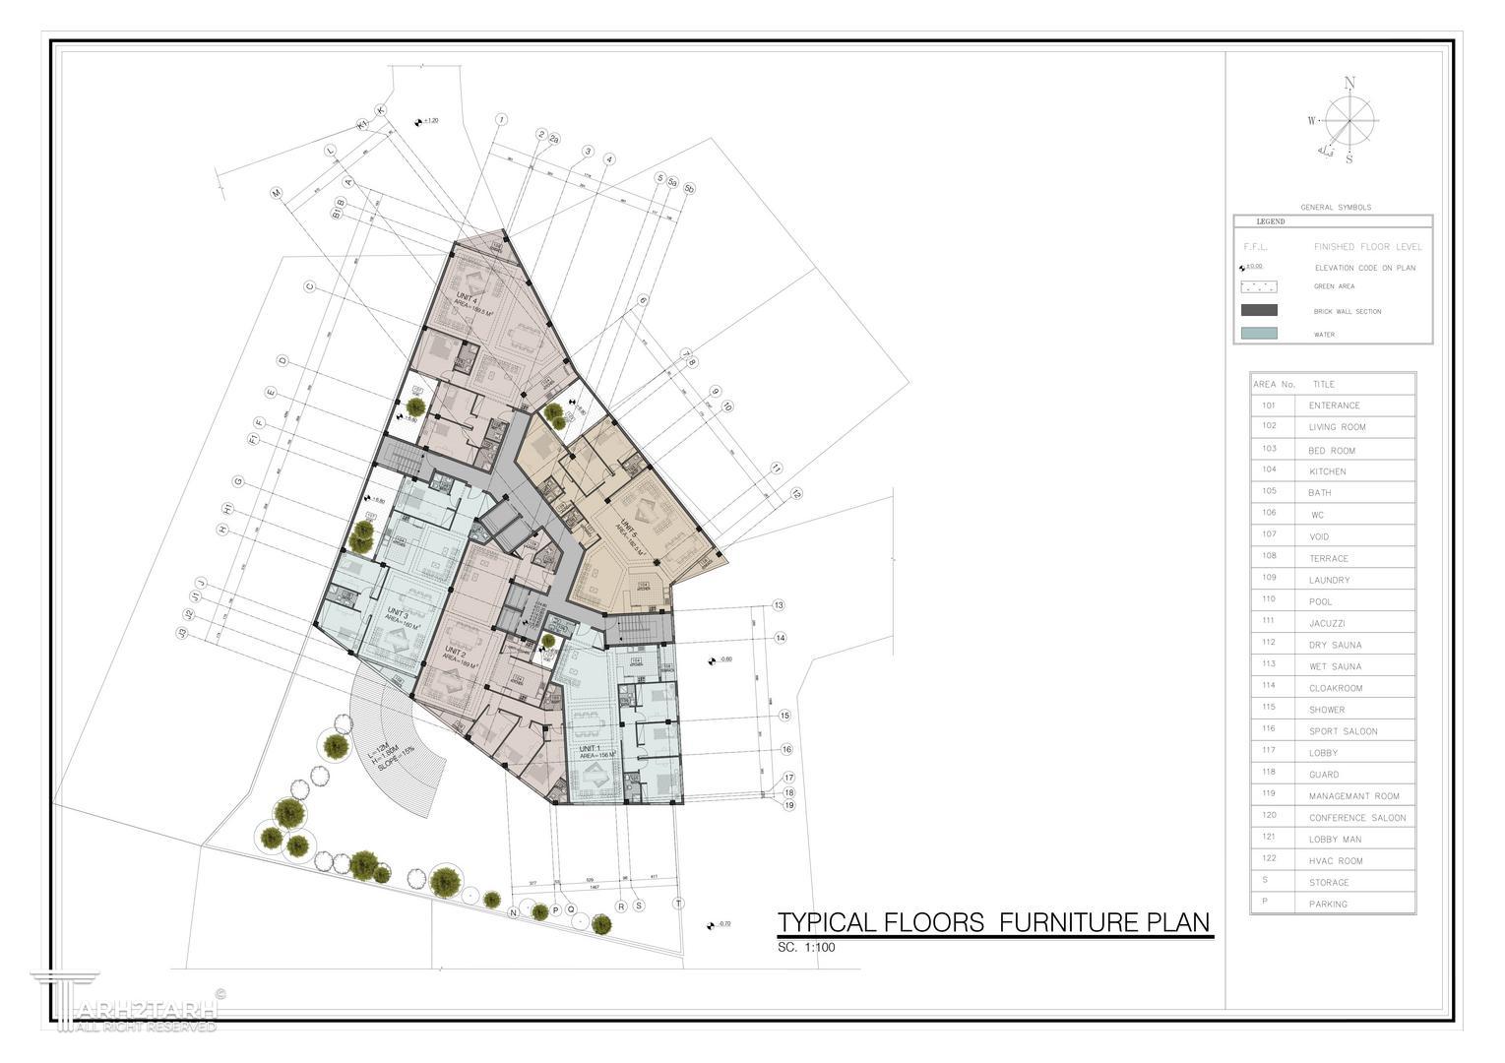1505x1063 pixels.
Task: Click the Typical Floors Furniture Plan title
Action: (x=993, y=923)
